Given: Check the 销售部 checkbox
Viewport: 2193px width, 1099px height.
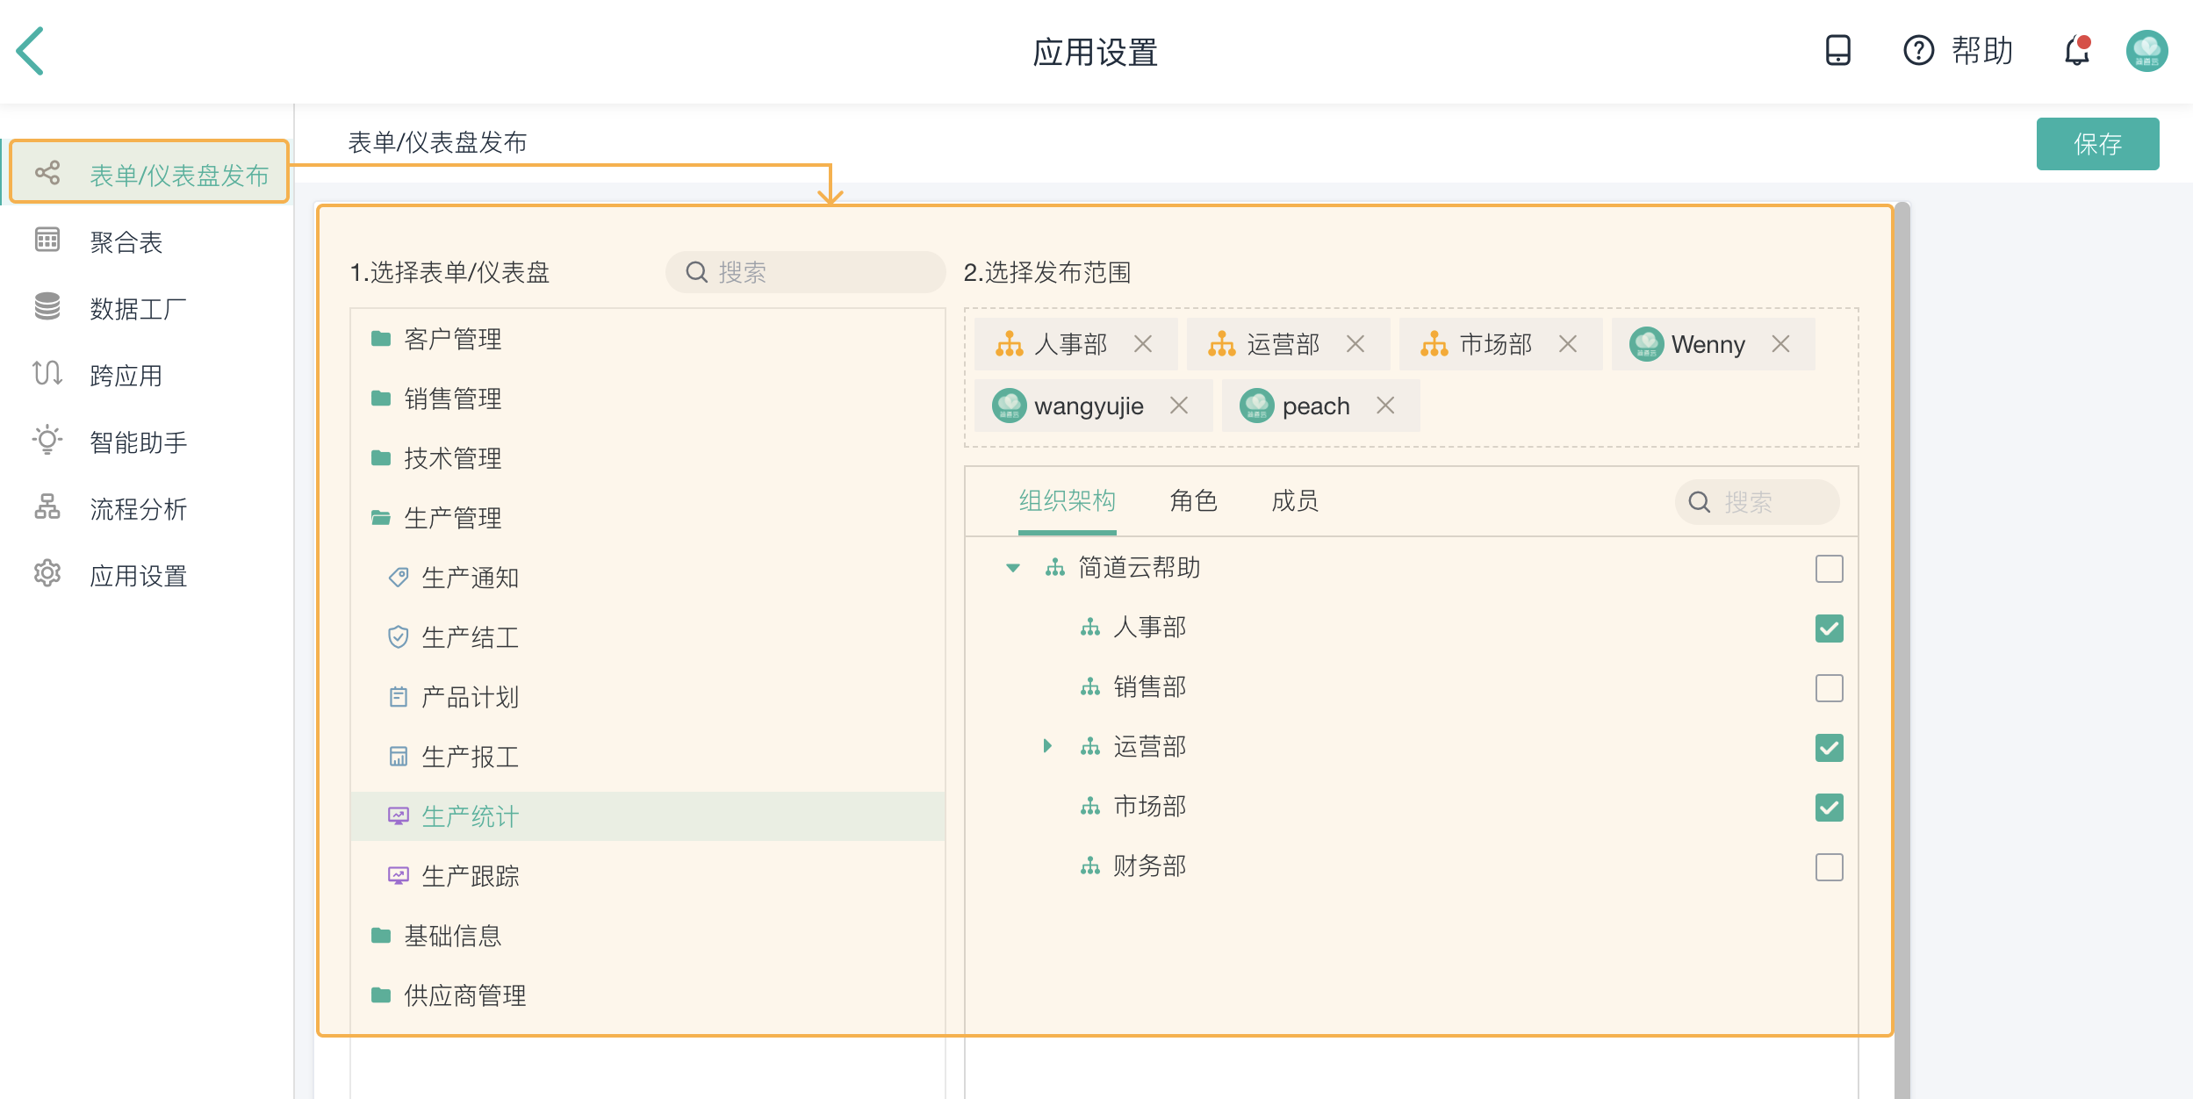Looking at the screenshot, I should 1829,688.
